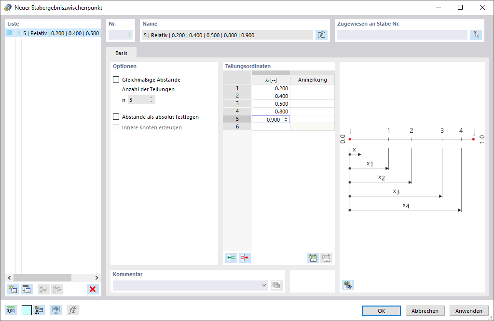This screenshot has height=321, width=494.
Task: Delete selected item with red X icon
Action: point(93,289)
